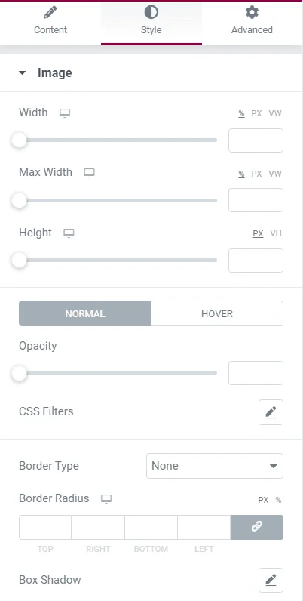Screen dimensions: 303x601
Task: Select the NORMAL state button
Action: (x=85, y=313)
